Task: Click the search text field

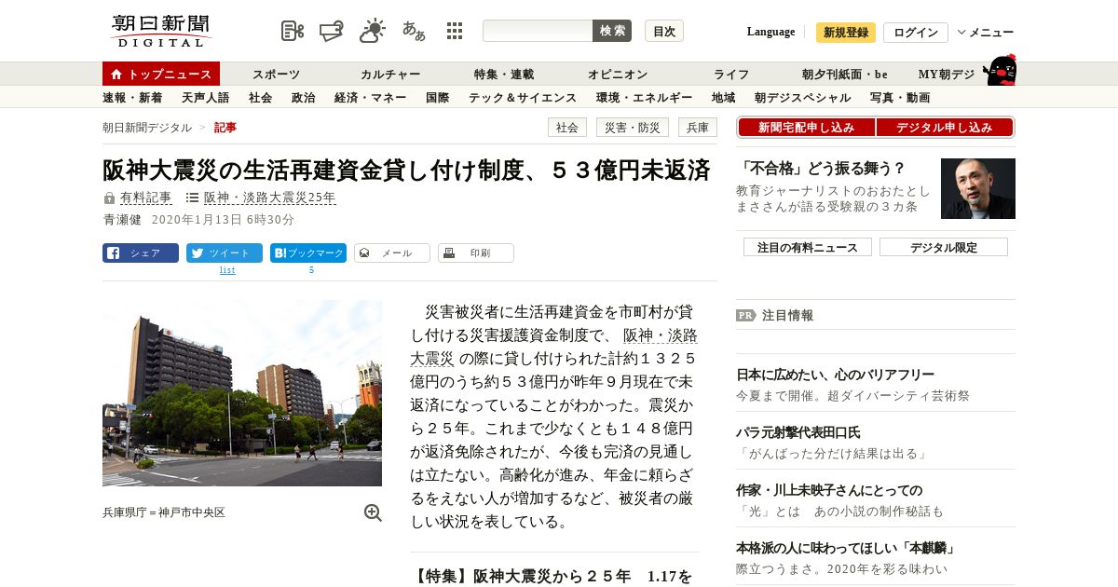Action: pos(538,31)
